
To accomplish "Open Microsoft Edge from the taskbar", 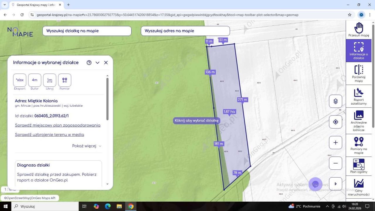I will 108,206.
